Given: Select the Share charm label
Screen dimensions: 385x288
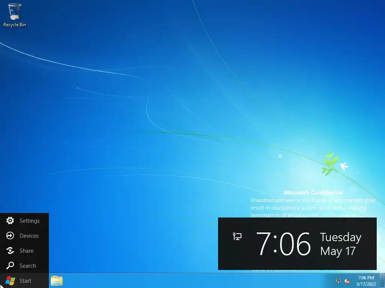Looking at the screenshot, I should [x=26, y=251].
